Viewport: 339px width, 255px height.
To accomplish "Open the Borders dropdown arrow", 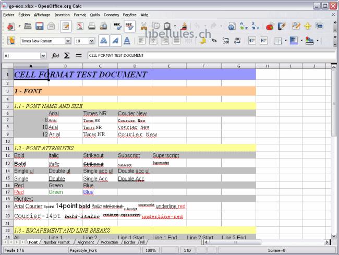I will (x=286, y=41).
